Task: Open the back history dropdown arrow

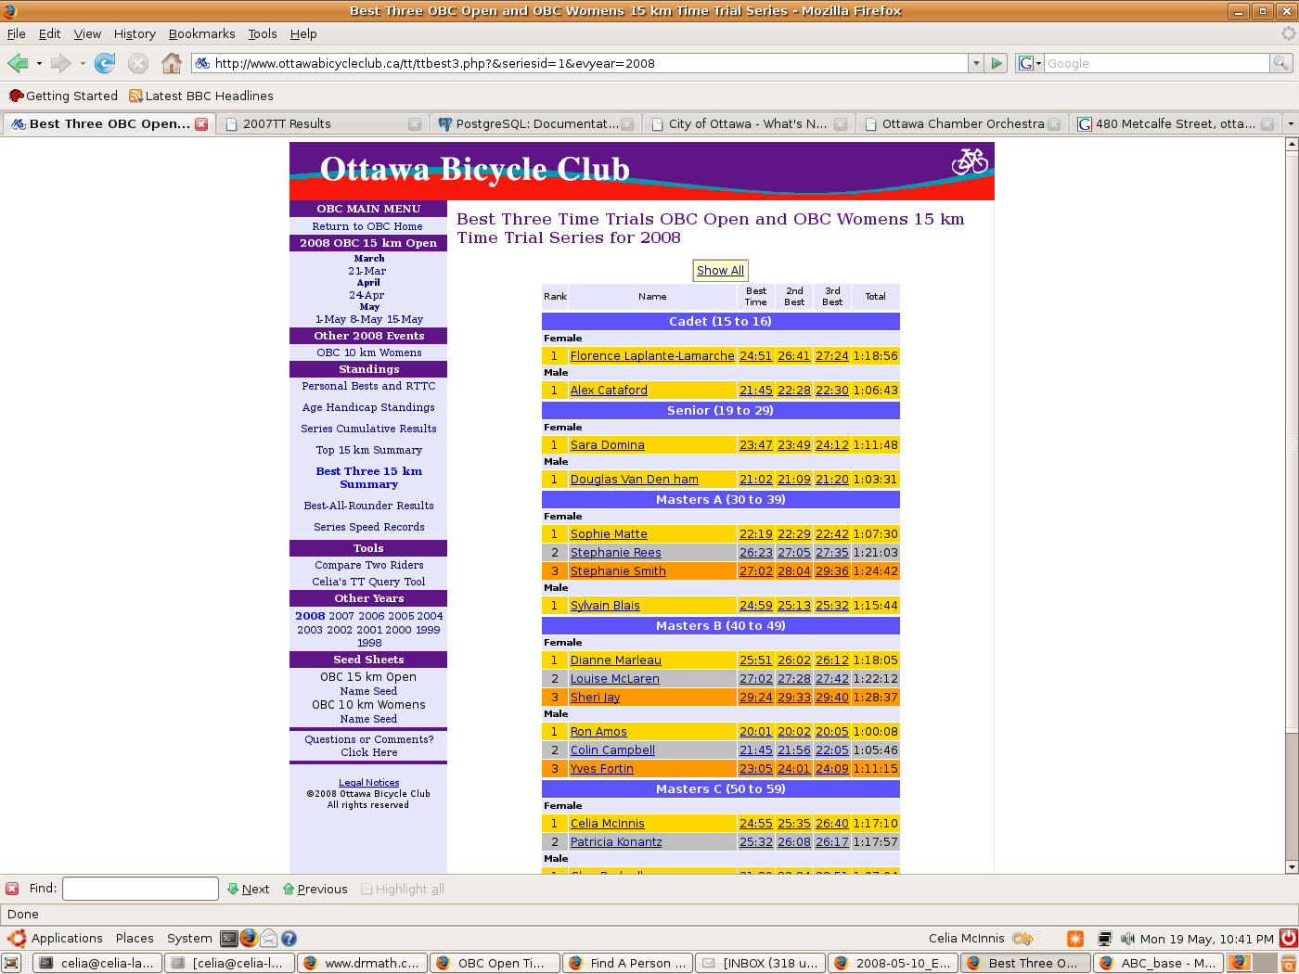Action: [x=39, y=63]
